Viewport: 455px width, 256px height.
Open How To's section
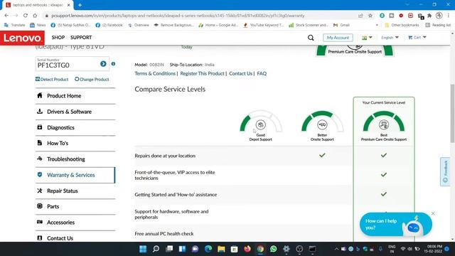point(75,143)
